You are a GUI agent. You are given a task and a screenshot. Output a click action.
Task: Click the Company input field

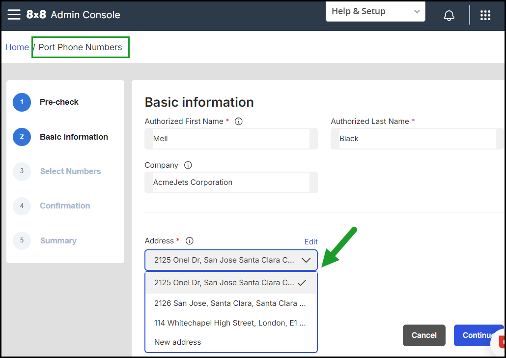pos(231,182)
